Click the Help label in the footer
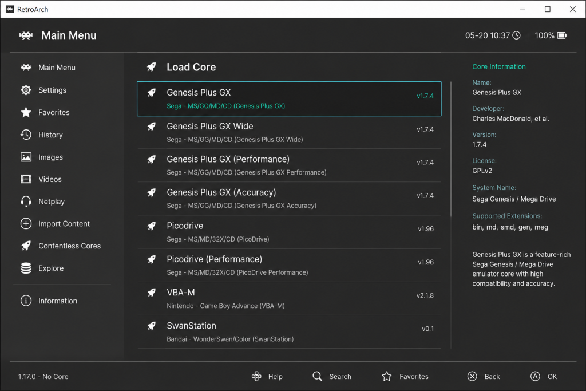 pos(275,377)
